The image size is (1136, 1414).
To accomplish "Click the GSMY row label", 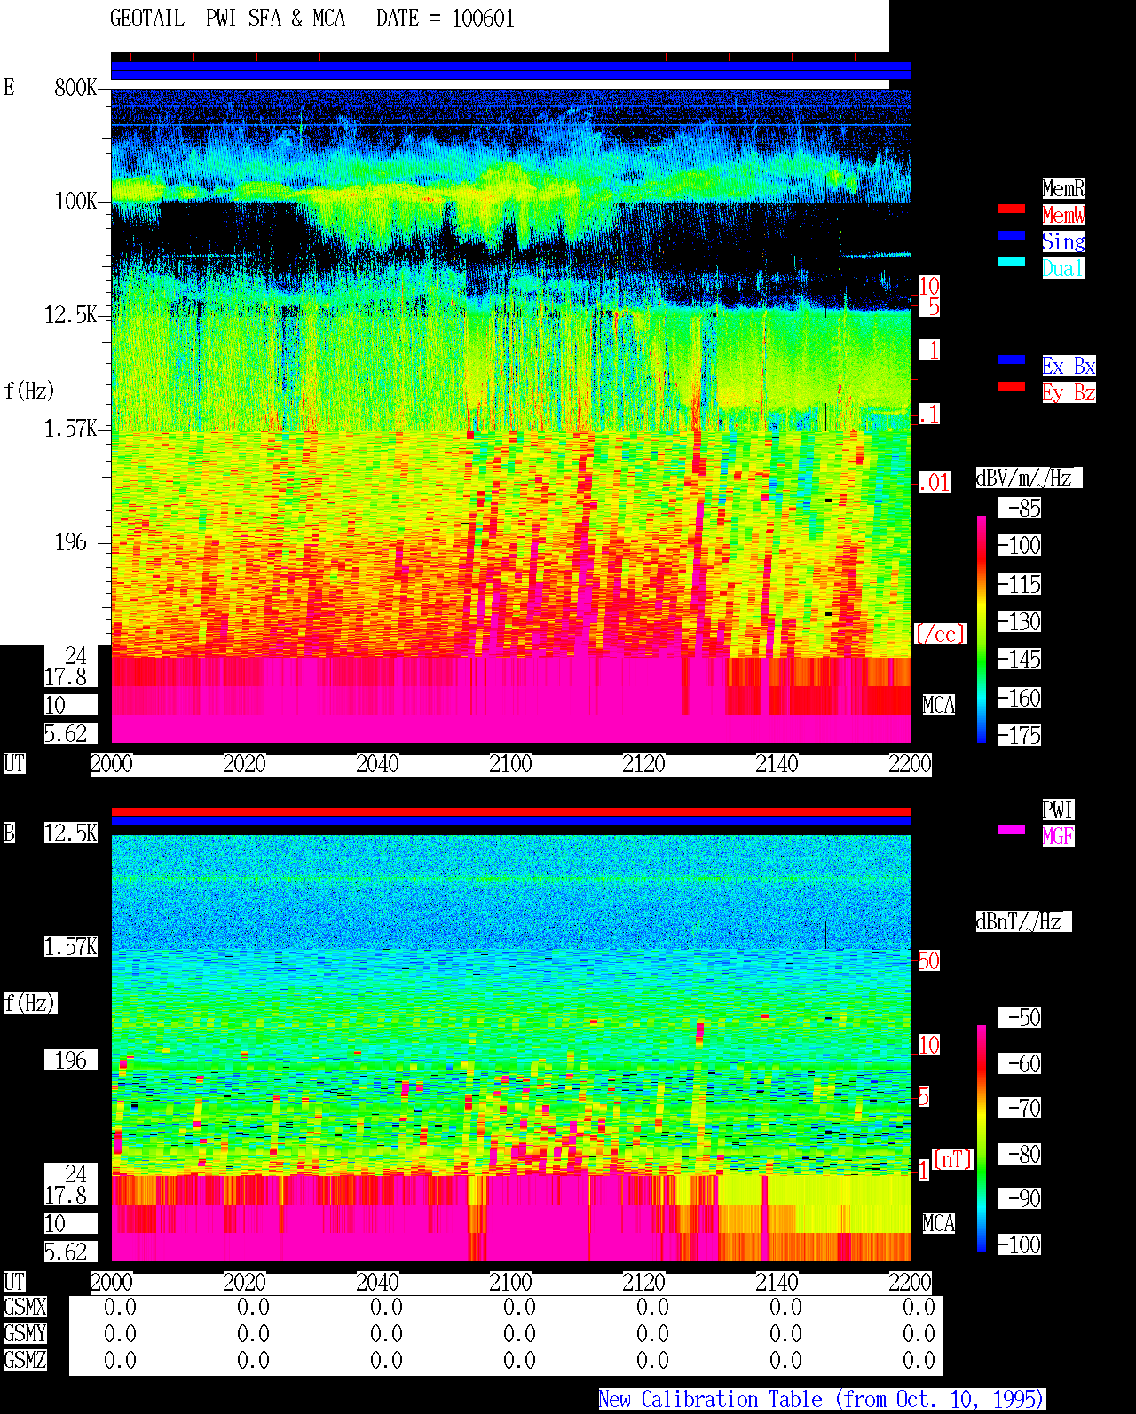I will tap(25, 1333).
